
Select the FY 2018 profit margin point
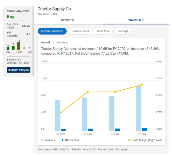[88, 92]
